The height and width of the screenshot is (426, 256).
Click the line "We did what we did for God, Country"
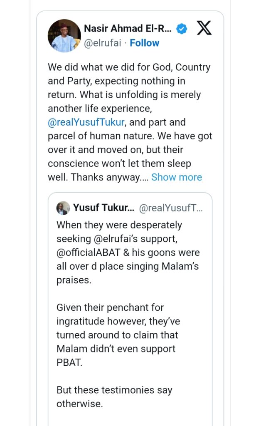(x=129, y=67)
